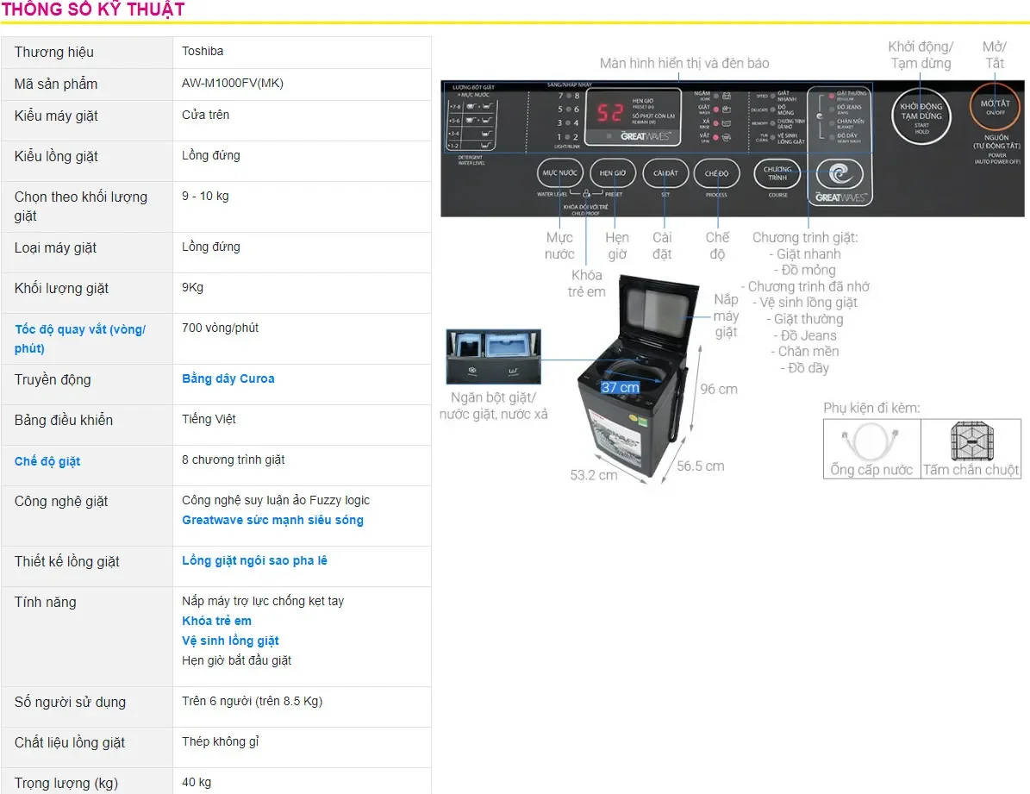Open the 'Vệ sinh lồng giặt' link
The width and height of the screenshot is (1030, 794).
click(231, 641)
